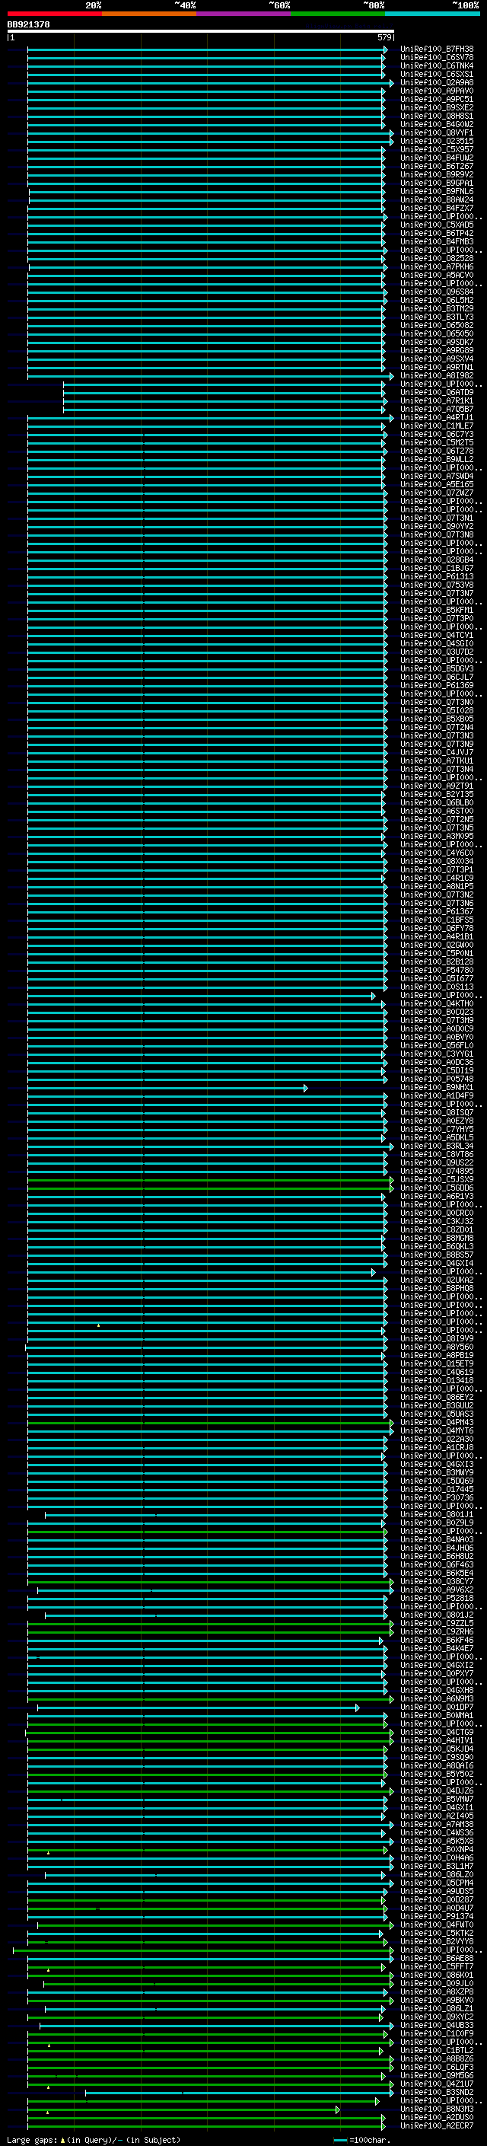Click hit label UniRef100_C9SQ90
Image resolution: width=487 pixels, height=2146 pixels.
click(436, 1758)
